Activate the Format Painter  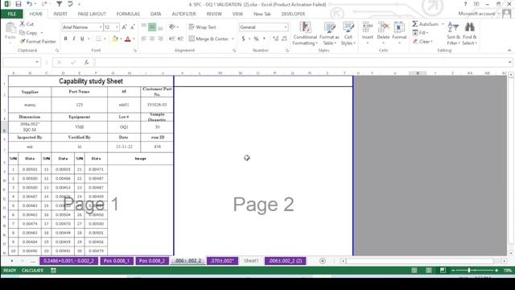click(38, 41)
